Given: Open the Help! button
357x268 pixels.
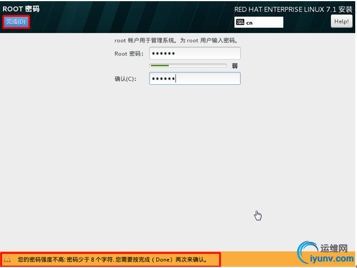Looking at the screenshot, I should tap(341, 21).
